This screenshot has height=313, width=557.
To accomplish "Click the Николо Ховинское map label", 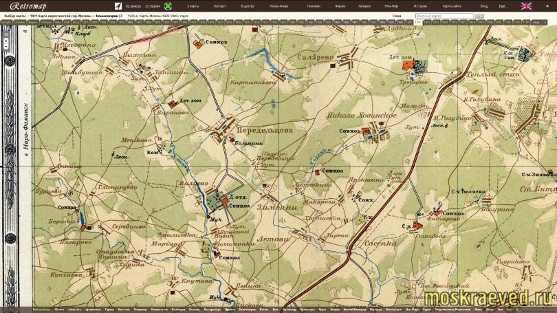I will 362,116.
